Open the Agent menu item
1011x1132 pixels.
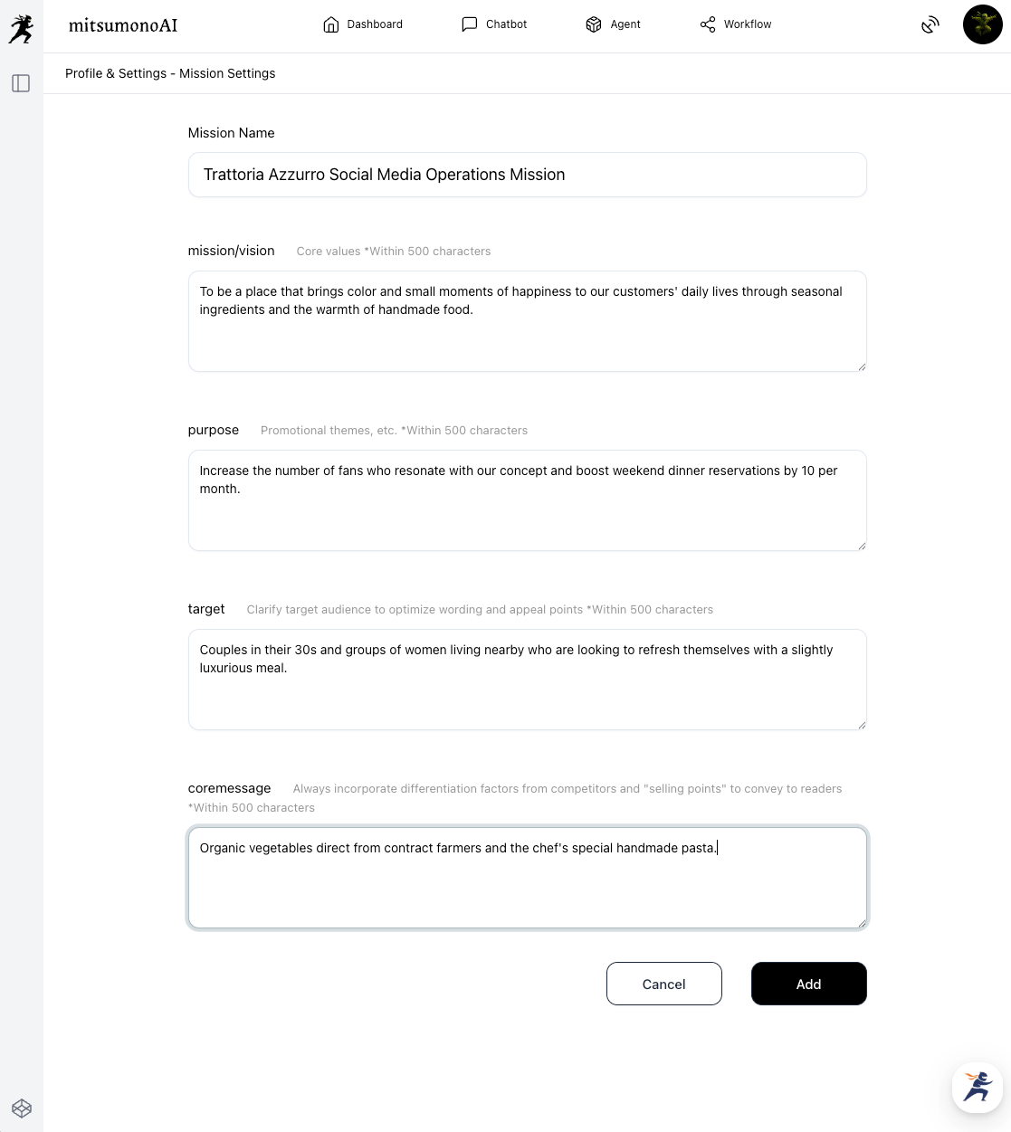click(x=625, y=24)
